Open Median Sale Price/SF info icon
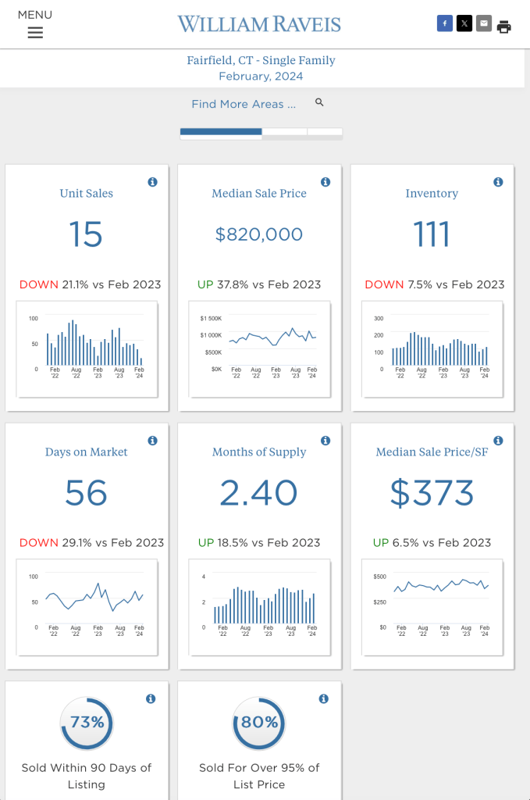530x800 pixels. coord(498,441)
